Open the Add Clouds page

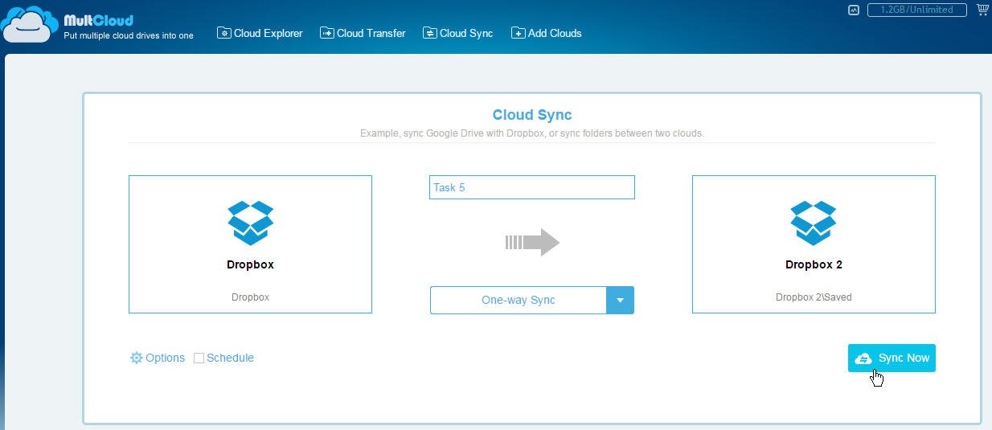click(x=546, y=33)
